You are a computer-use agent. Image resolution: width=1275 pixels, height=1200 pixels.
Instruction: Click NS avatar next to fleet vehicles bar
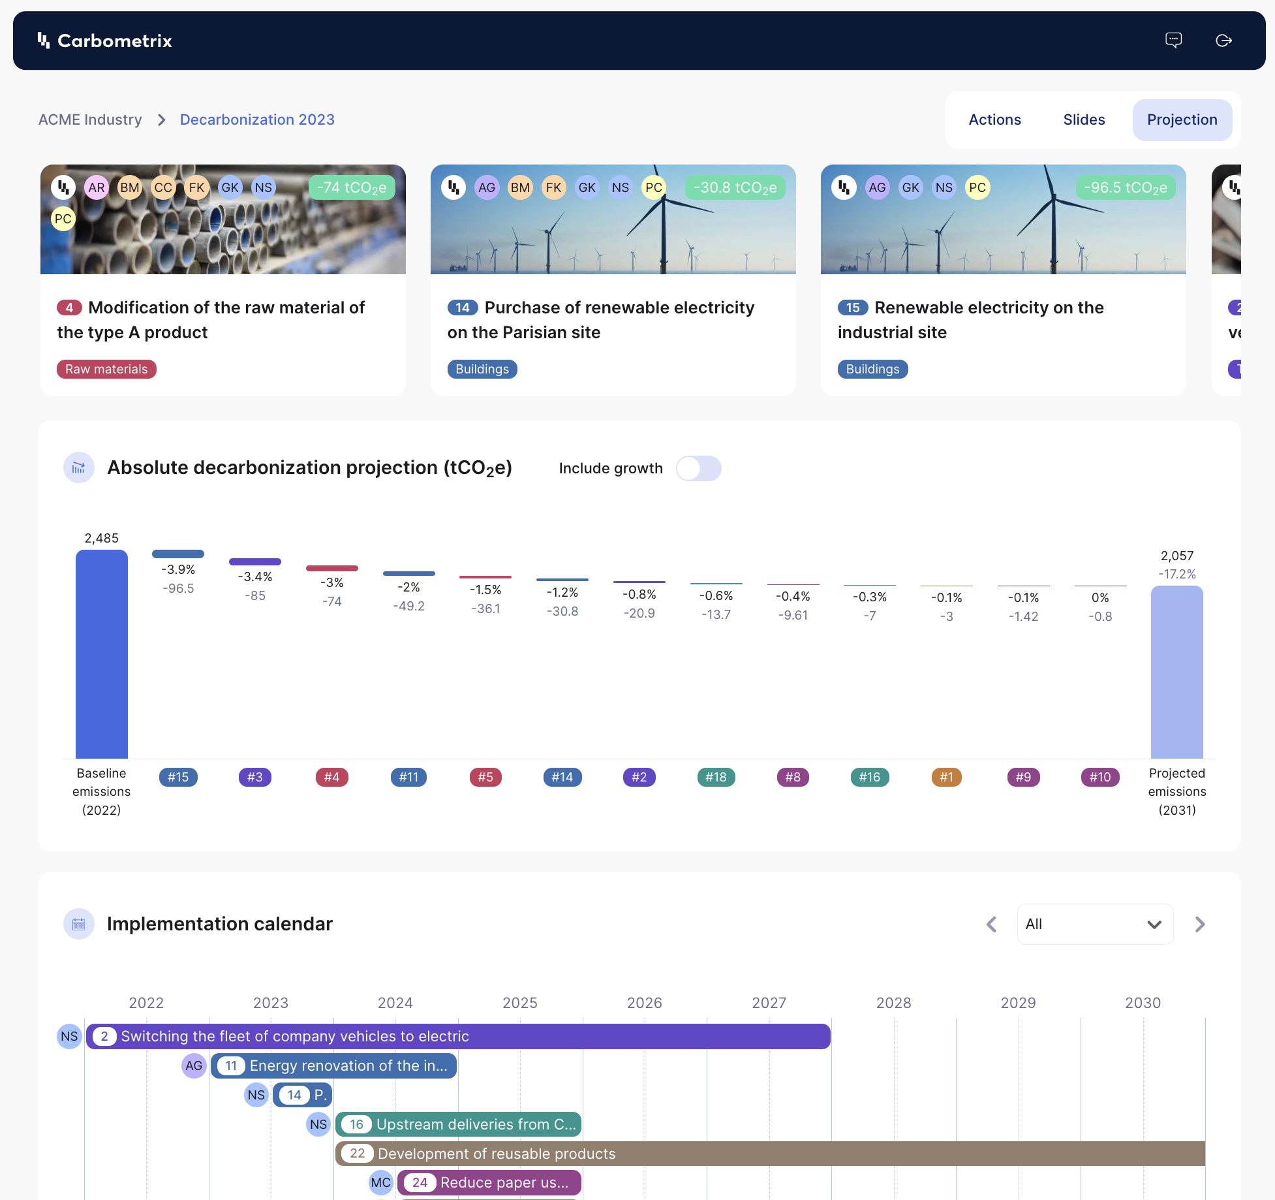[69, 1036]
